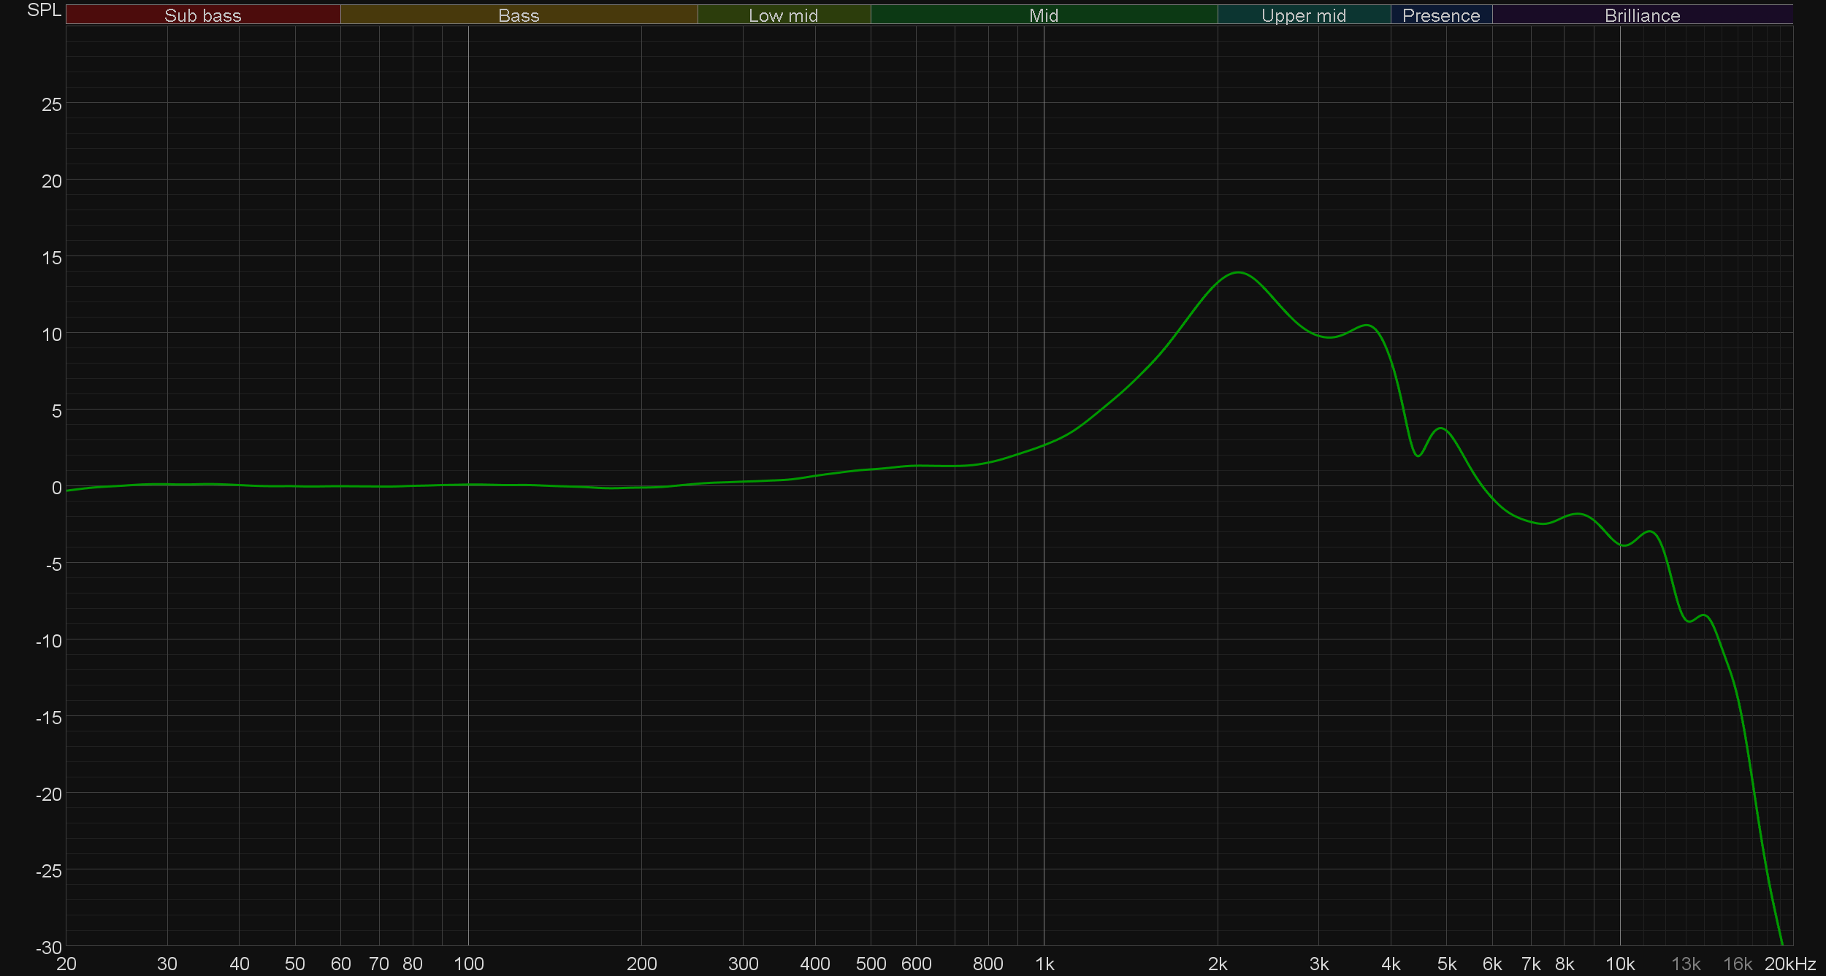Click the Sub bass band label
Screen dimensions: 1826x976
(202, 15)
